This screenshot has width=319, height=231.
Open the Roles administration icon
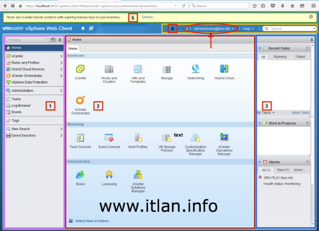(x=80, y=175)
